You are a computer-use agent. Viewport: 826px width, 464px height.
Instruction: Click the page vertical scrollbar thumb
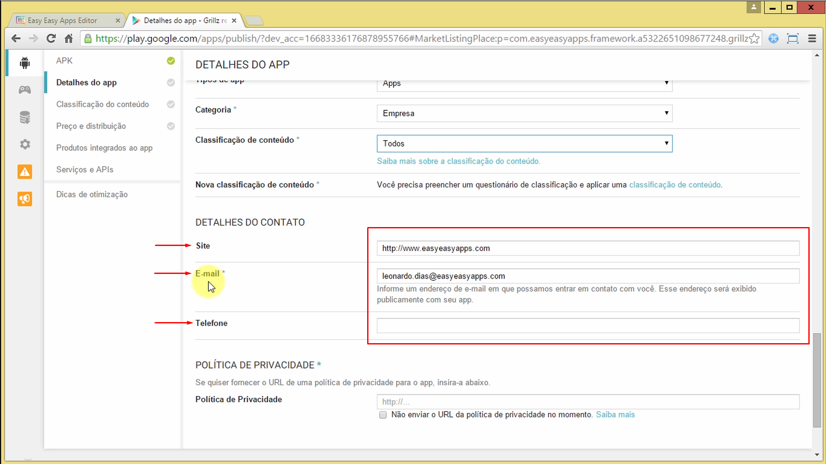coord(817,380)
